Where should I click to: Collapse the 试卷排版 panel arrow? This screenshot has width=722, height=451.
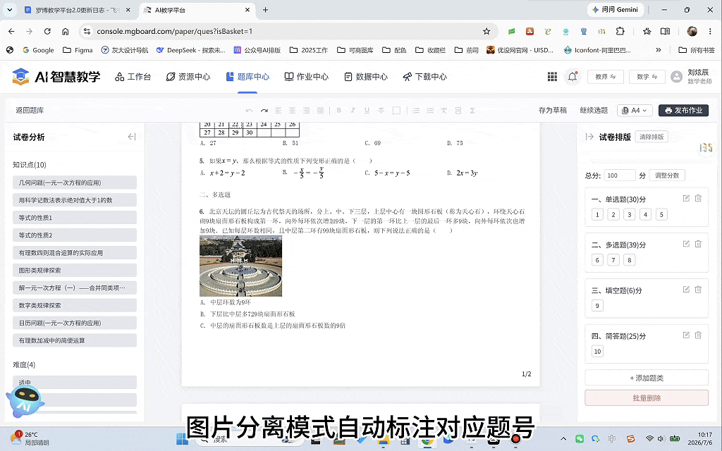589,137
